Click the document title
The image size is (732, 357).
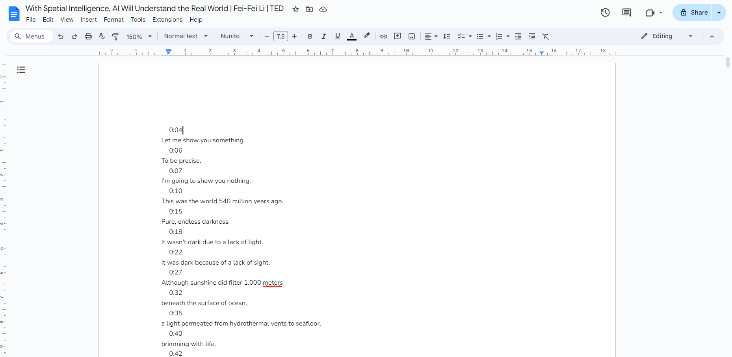pyautogui.click(x=154, y=8)
